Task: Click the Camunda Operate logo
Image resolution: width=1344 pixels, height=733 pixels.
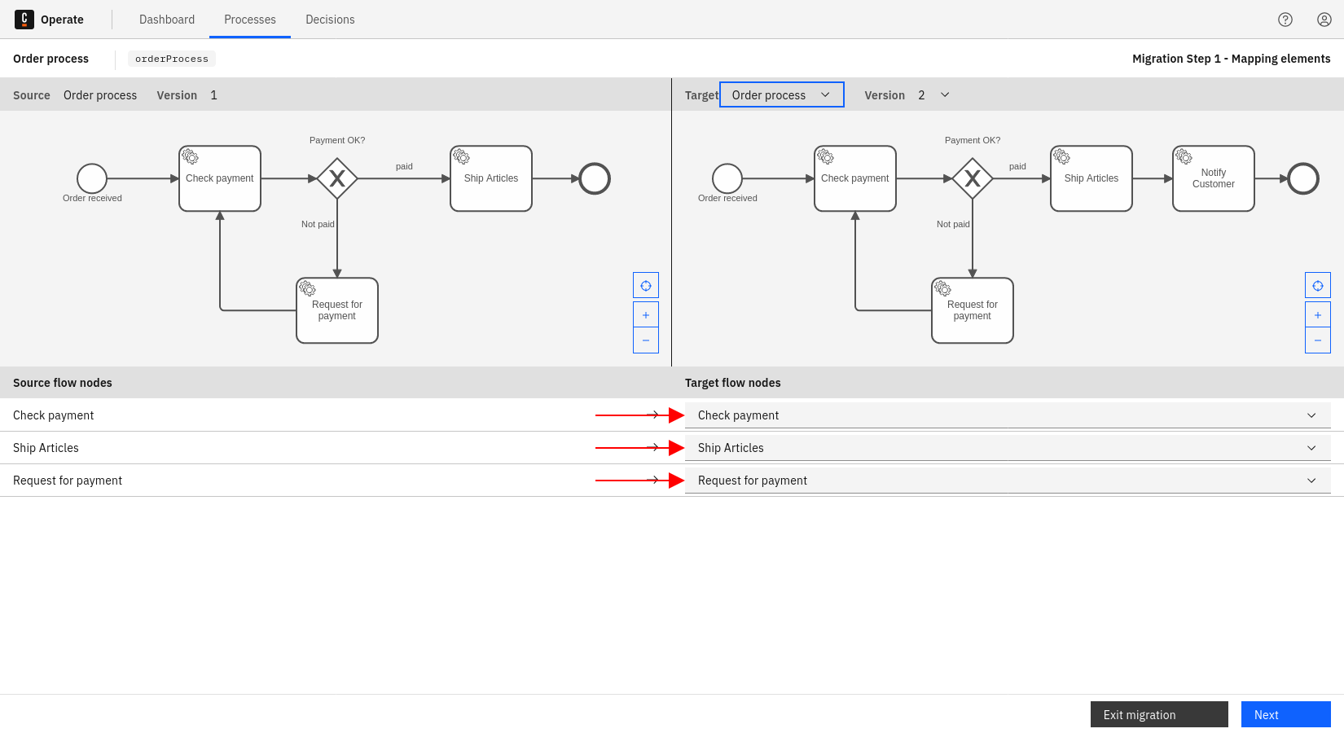Action: pos(24,19)
